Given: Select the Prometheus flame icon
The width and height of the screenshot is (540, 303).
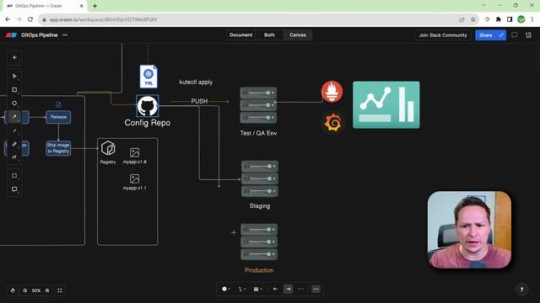Looking at the screenshot, I should [332, 92].
